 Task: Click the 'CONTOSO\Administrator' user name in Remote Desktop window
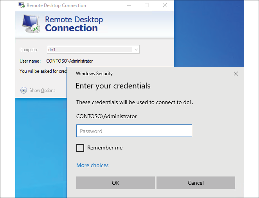(69, 61)
